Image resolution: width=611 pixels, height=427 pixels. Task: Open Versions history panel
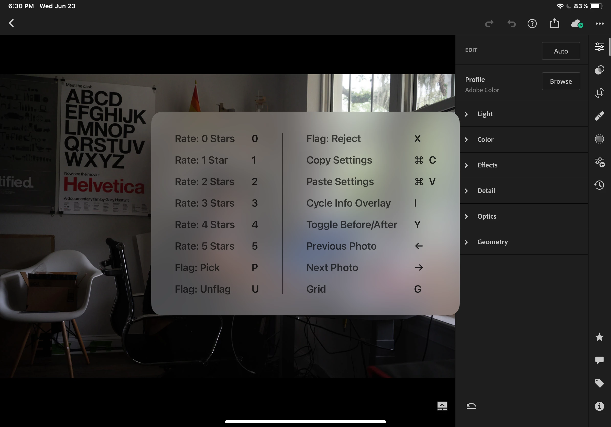[599, 185]
